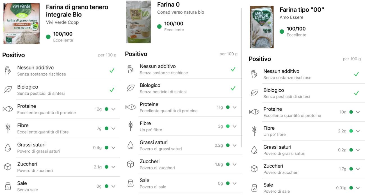Screen dimensions: 365x196
Task: Click the Zuccheri sugar cube icon for Farina 0
Action: click(x=130, y=164)
